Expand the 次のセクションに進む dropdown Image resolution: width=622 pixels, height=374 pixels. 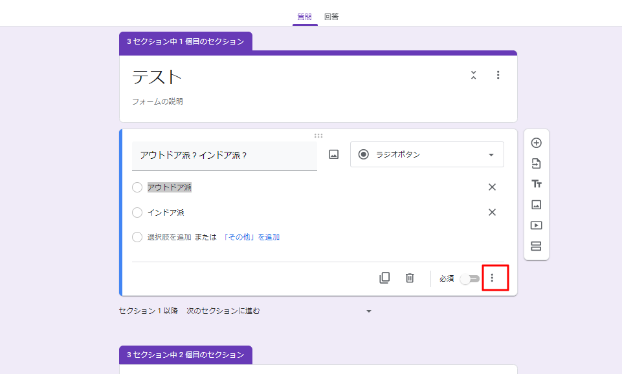(369, 311)
